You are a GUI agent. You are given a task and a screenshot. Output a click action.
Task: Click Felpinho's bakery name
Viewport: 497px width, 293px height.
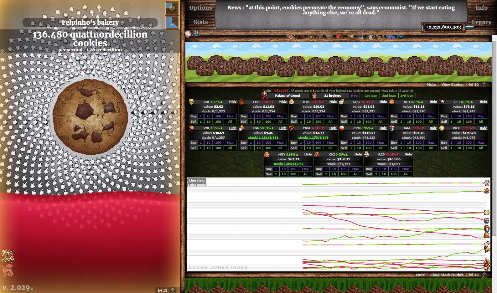pos(90,22)
